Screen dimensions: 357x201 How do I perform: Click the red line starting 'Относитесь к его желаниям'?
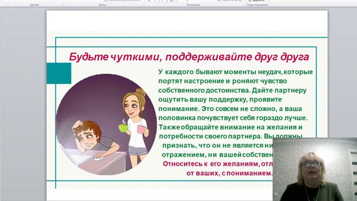pos(218,164)
